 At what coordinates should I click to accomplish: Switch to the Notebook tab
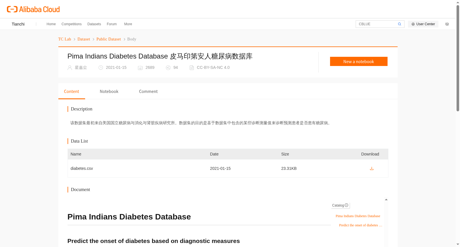coord(109,92)
